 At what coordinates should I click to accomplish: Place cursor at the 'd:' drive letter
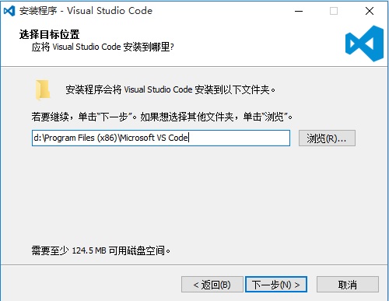(37, 138)
